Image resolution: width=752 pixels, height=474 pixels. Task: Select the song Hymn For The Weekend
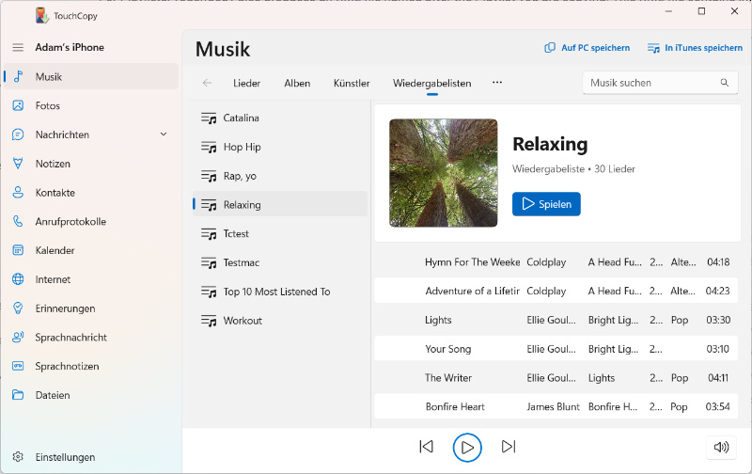point(556,262)
